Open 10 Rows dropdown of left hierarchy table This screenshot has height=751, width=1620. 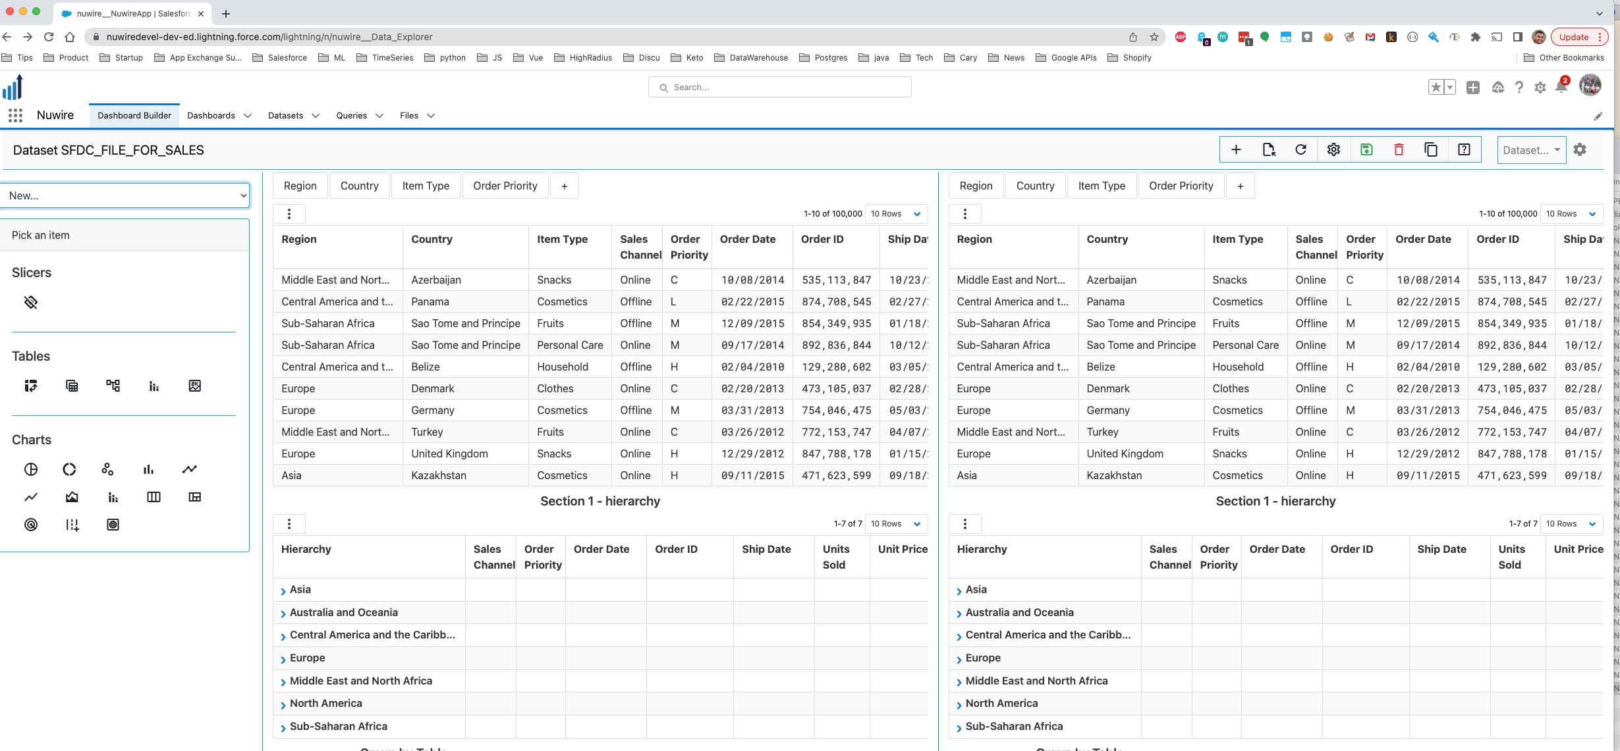click(x=896, y=524)
